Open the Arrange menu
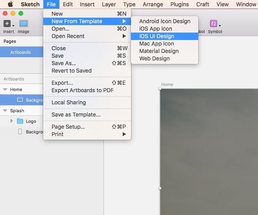Screen dimensions: 258x215 (x=153, y=4)
